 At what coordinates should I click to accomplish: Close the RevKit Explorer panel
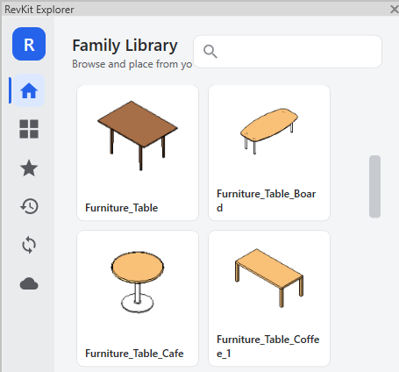pos(394,10)
